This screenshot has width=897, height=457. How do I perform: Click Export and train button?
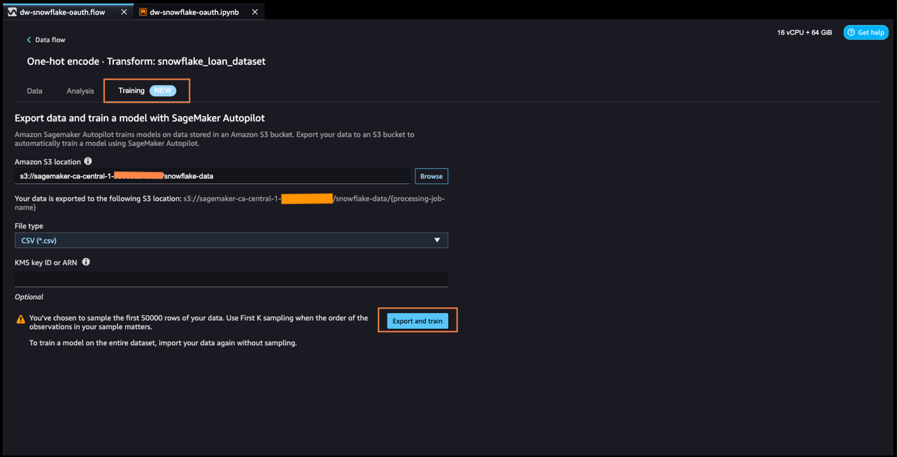point(417,321)
